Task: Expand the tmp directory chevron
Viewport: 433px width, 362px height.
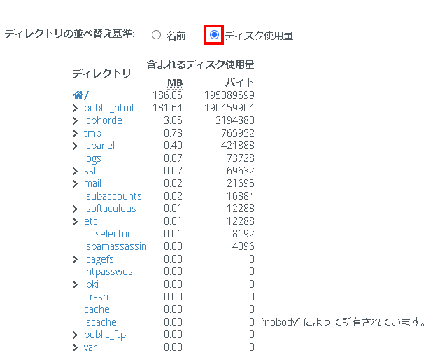Action: click(76, 134)
